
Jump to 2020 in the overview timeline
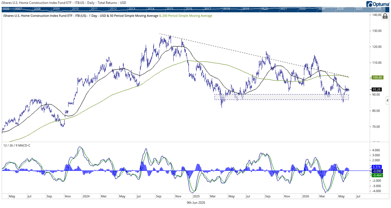(264, 9)
